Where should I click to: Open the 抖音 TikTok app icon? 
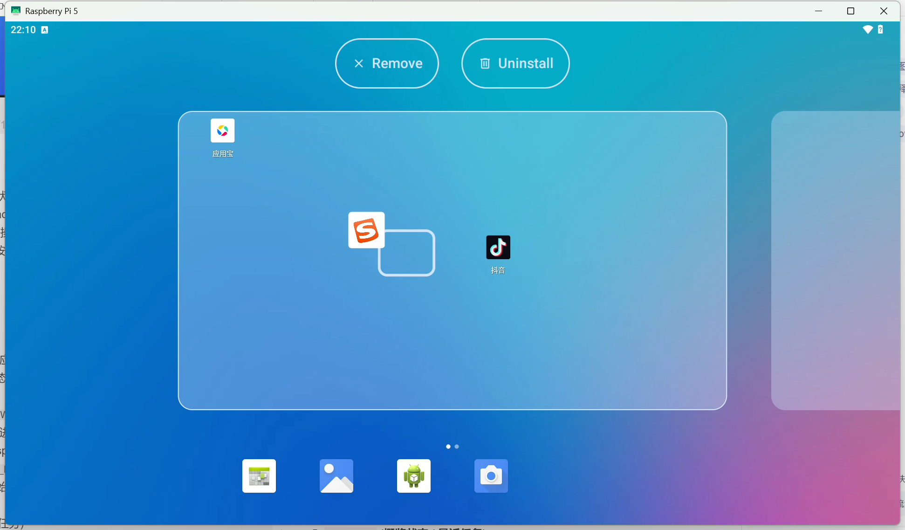click(498, 248)
